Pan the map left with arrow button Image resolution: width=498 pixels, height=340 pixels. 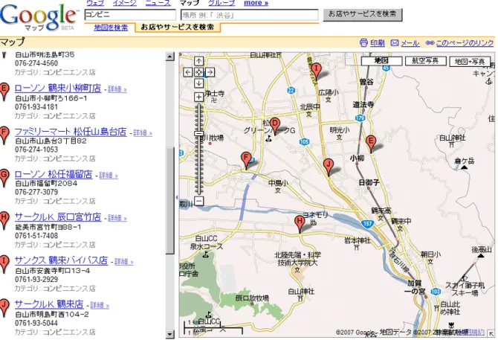[188, 72]
